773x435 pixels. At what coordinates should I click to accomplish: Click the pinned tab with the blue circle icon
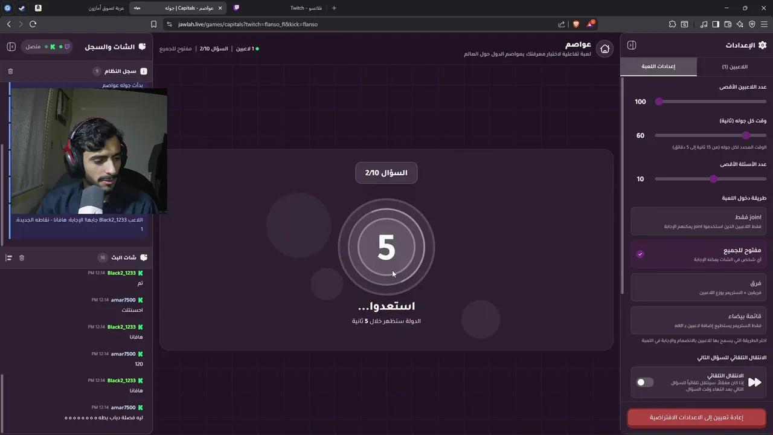(x=7, y=8)
